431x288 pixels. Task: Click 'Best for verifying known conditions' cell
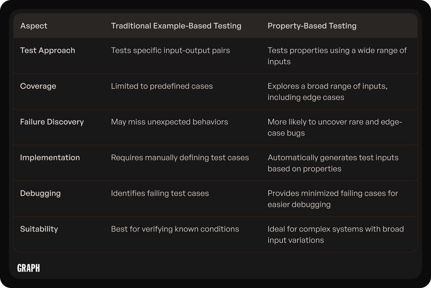click(x=175, y=229)
